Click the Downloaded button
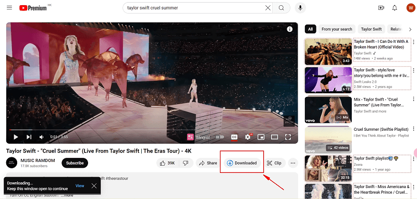 [242, 163]
